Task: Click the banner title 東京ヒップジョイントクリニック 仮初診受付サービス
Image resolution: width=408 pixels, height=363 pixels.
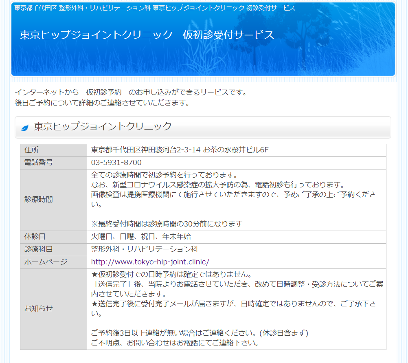Action: (147, 35)
